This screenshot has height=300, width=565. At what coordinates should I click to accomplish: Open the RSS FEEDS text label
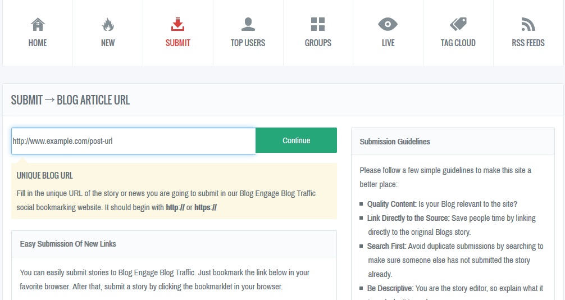528,43
